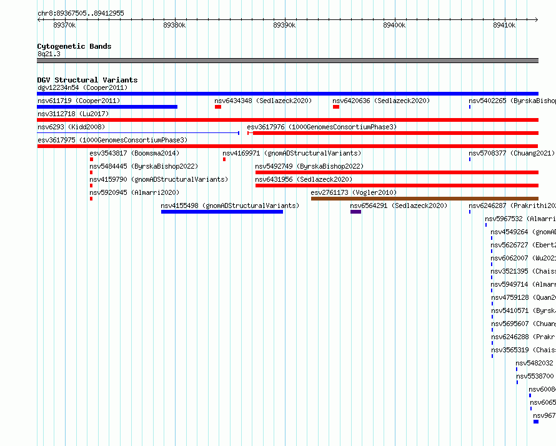
Task: Select the small red esv3543817 marker
Action: point(91,159)
